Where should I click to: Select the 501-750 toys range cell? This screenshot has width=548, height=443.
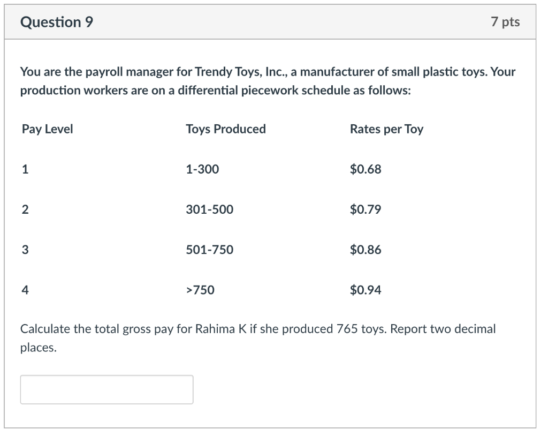tap(209, 250)
